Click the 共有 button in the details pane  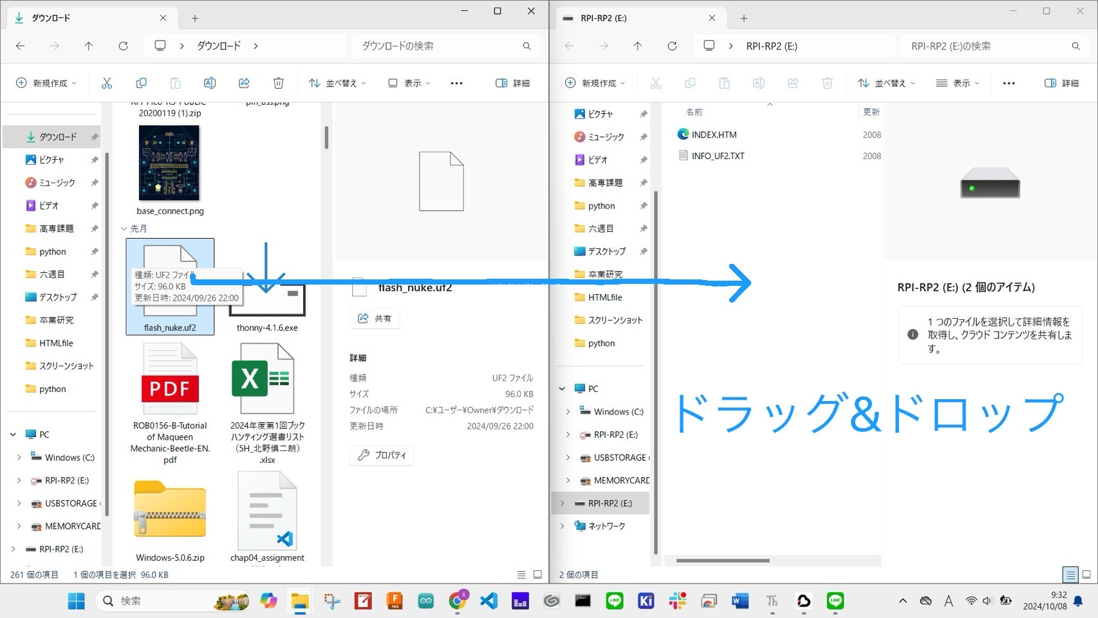coord(375,319)
